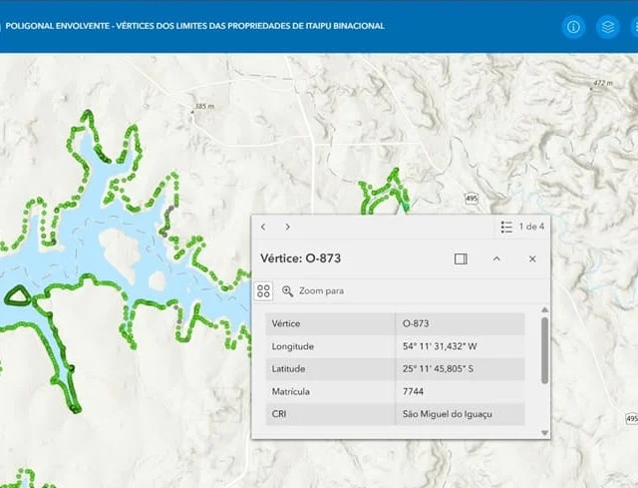638x488 pixels.
Task: Go to next feature in popup
Action: point(288,227)
